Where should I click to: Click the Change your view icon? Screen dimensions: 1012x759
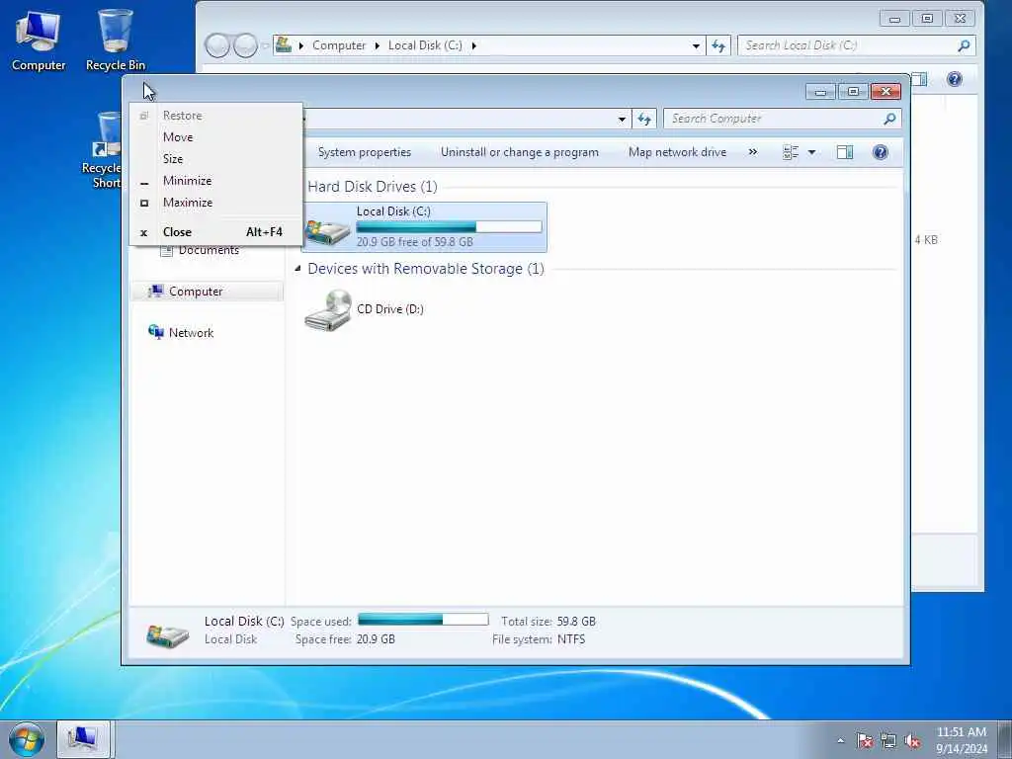(x=790, y=152)
